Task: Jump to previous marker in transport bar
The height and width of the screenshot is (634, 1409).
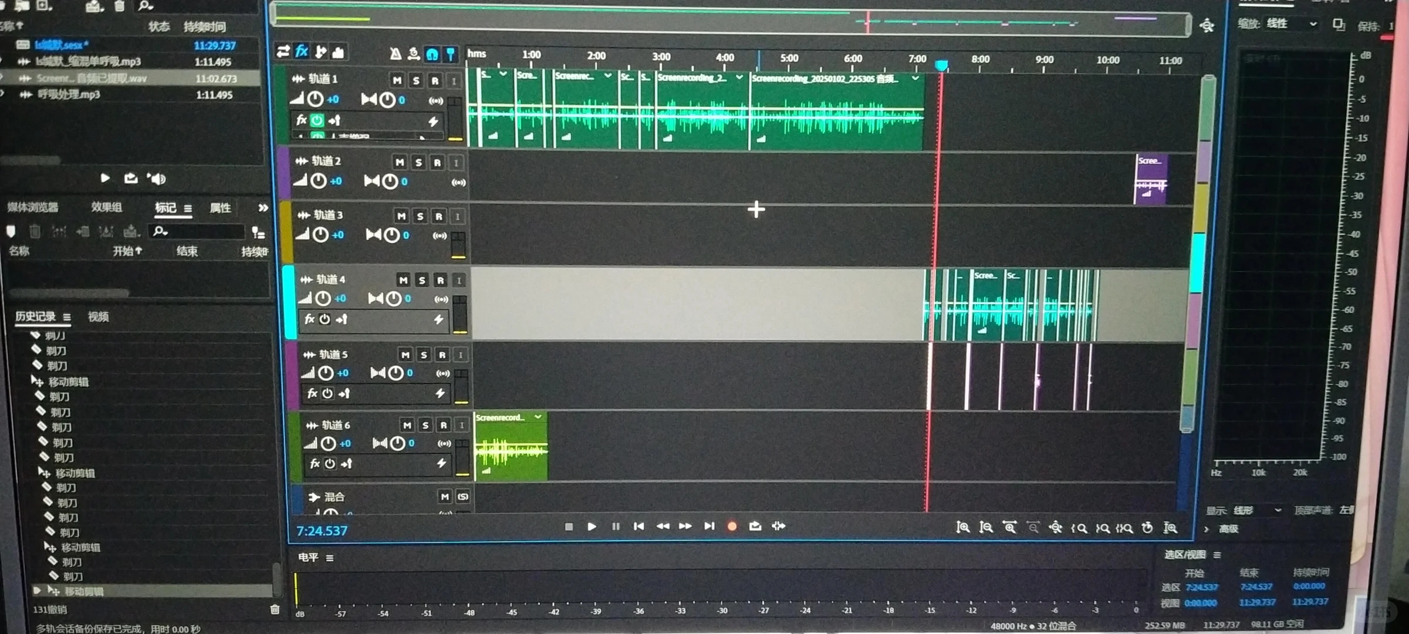Action: 638,527
